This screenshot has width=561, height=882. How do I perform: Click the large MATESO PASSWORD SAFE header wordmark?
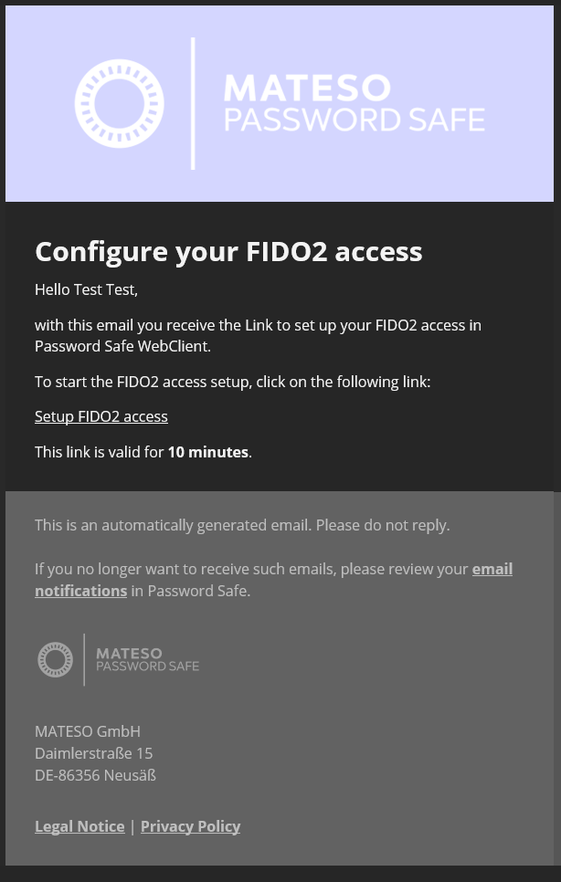[x=355, y=103]
